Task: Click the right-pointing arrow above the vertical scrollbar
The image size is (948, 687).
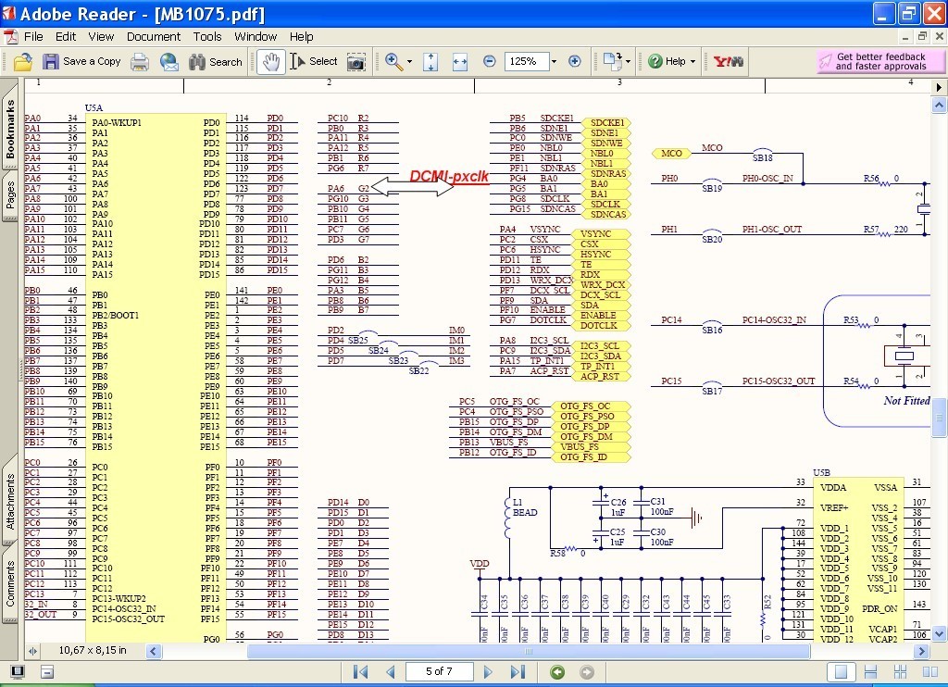Action: click(939, 87)
